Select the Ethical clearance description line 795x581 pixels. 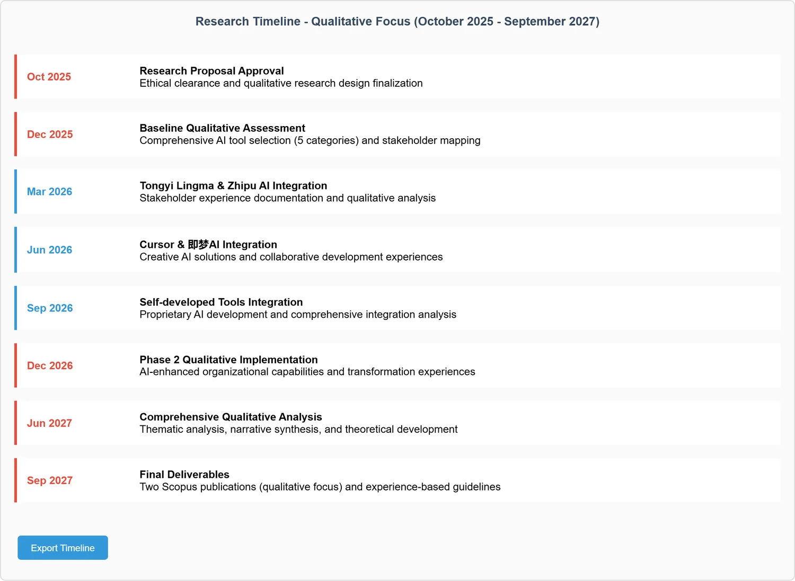coord(281,83)
